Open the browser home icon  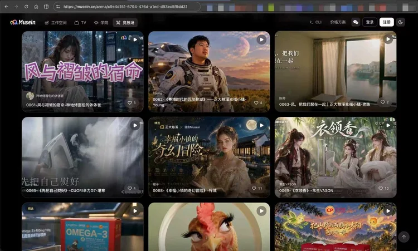(x=36, y=7)
